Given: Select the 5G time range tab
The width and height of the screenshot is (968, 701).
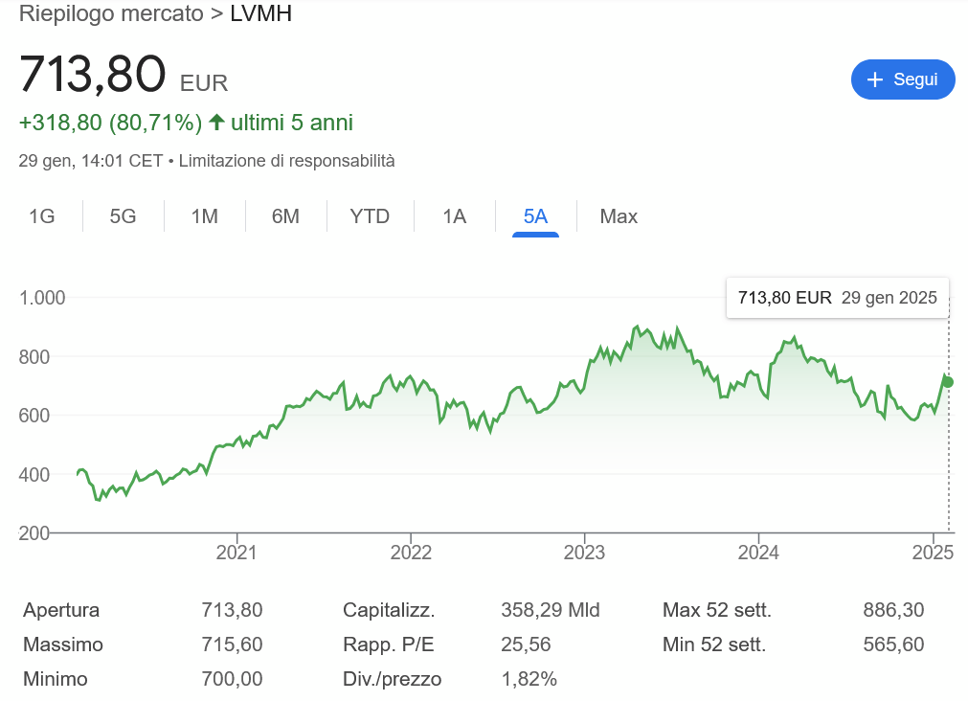Looking at the screenshot, I should (123, 216).
